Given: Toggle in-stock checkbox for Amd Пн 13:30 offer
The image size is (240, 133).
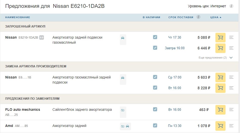Looking at the screenshot, I should coord(155,125).
